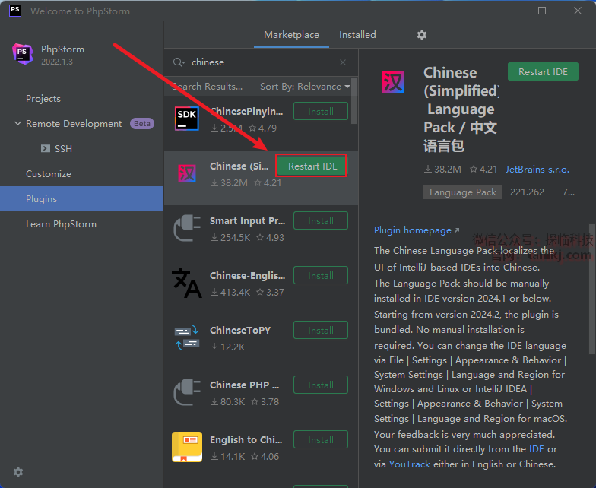Install the English to Chinese plugin
This screenshot has width=596, height=488.
[x=321, y=439]
